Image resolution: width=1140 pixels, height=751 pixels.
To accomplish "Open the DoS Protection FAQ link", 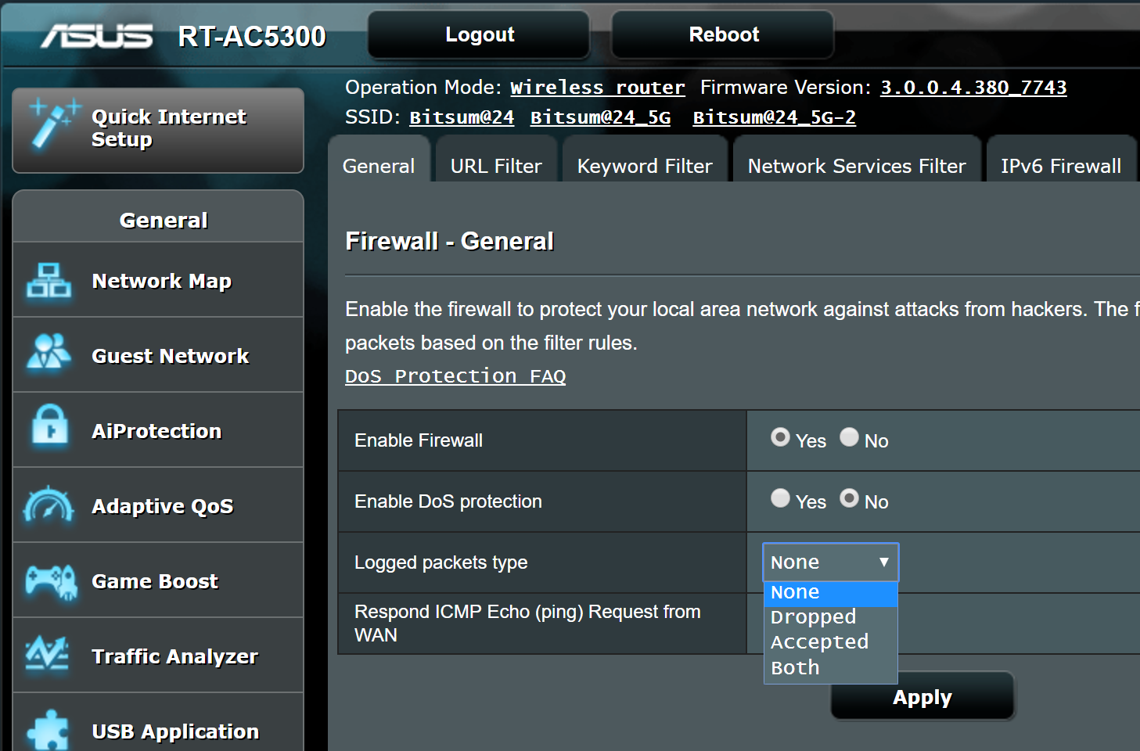I will point(455,376).
